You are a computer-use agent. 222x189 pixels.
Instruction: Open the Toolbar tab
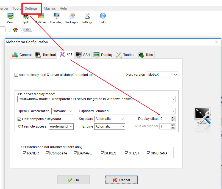[x=125, y=55]
